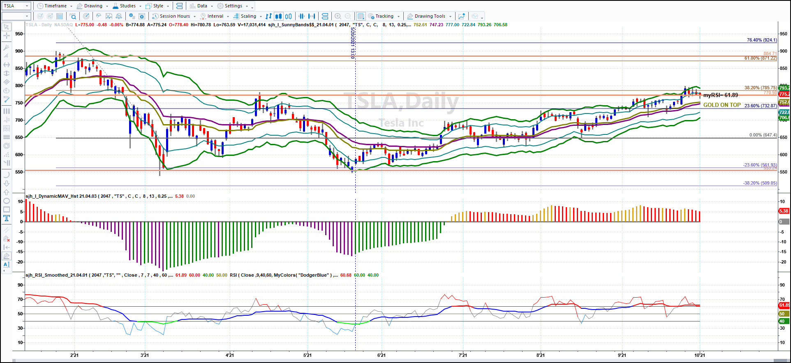
Task: Switch to OHLC bar chart style
Action: (x=268, y=16)
